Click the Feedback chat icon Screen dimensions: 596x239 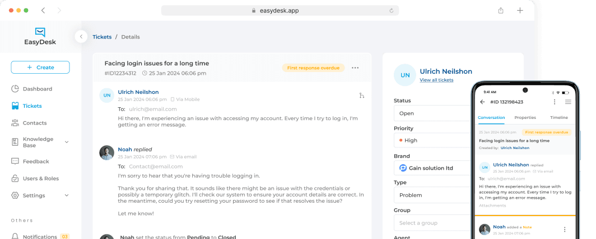[15, 161]
